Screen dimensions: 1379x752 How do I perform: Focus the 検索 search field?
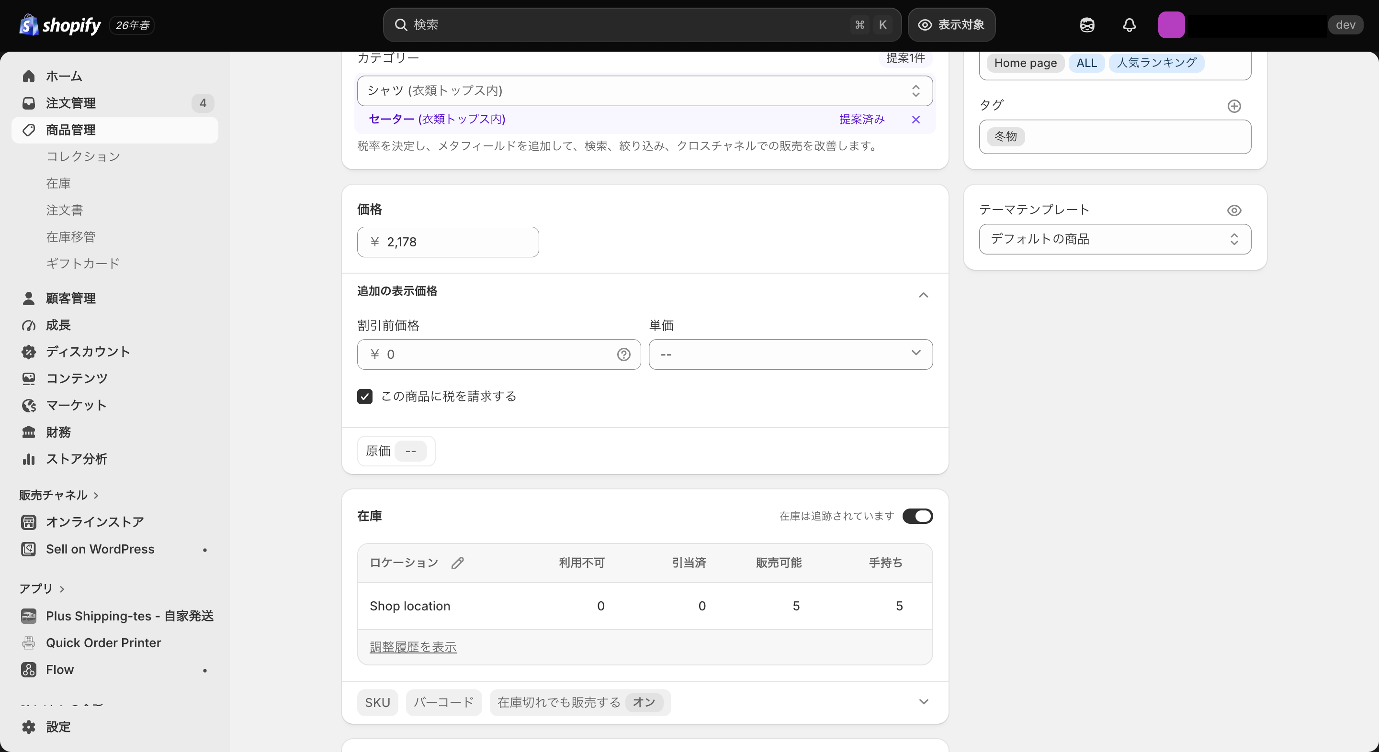click(x=642, y=24)
